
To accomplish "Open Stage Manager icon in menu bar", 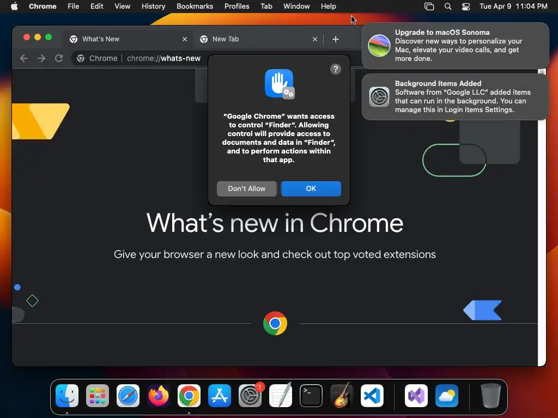I will [x=429, y=7].
